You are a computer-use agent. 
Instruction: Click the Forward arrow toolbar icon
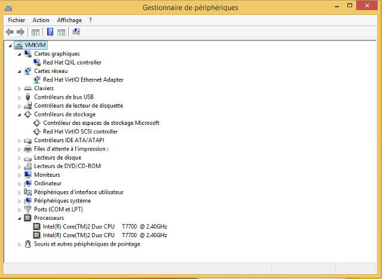coord(21,32)
